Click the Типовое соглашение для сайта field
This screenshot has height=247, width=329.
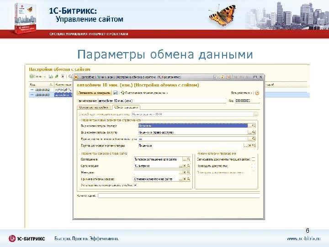point(158,160)
